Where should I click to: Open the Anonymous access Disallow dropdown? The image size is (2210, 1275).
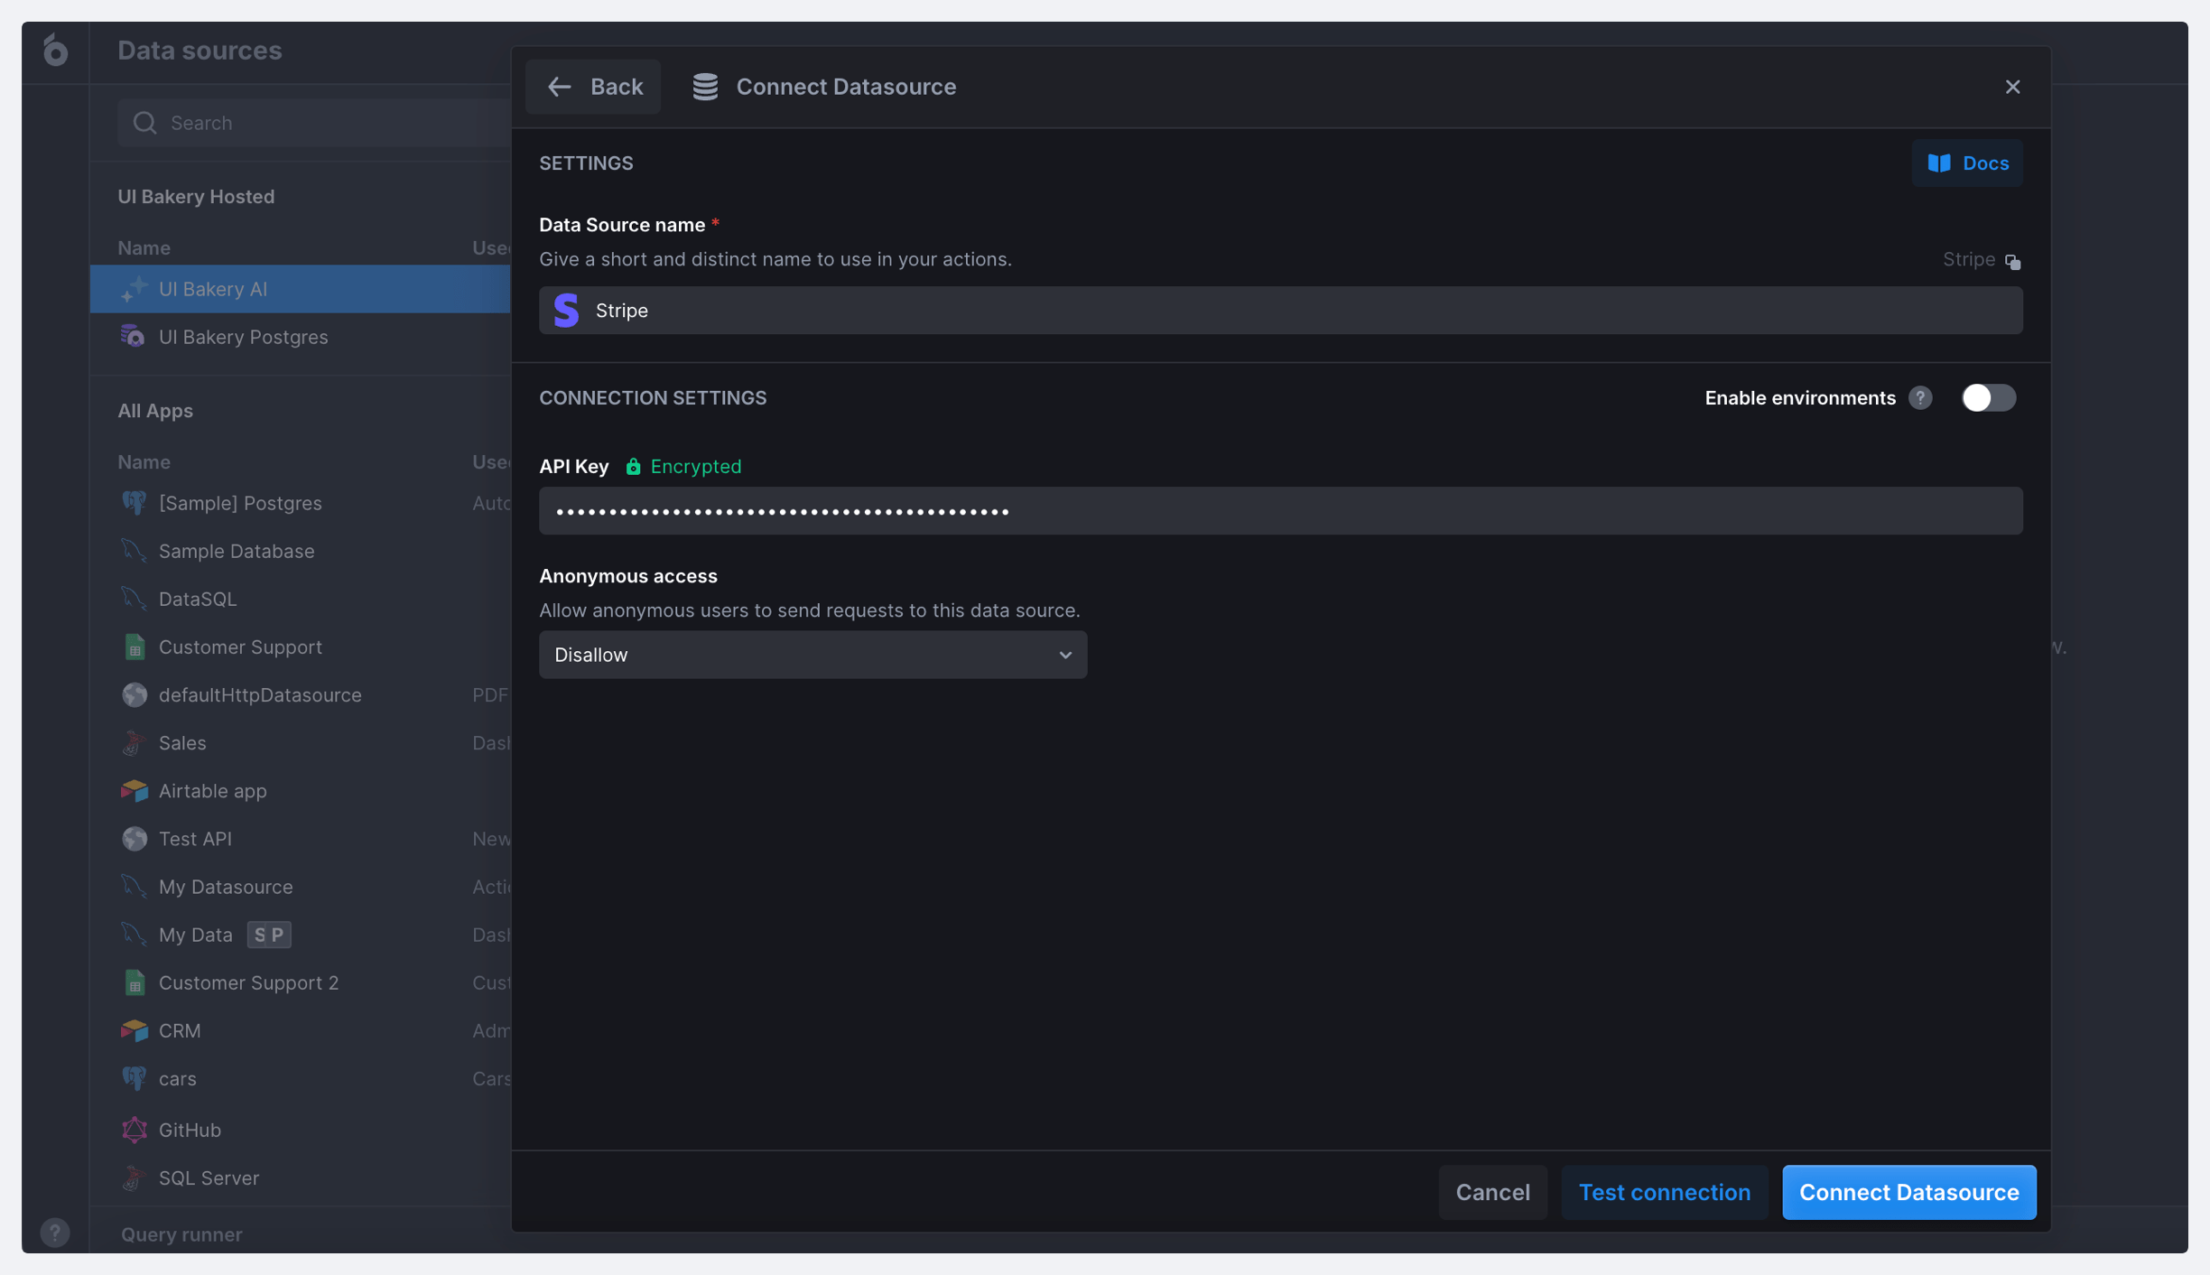pos(812,655)
